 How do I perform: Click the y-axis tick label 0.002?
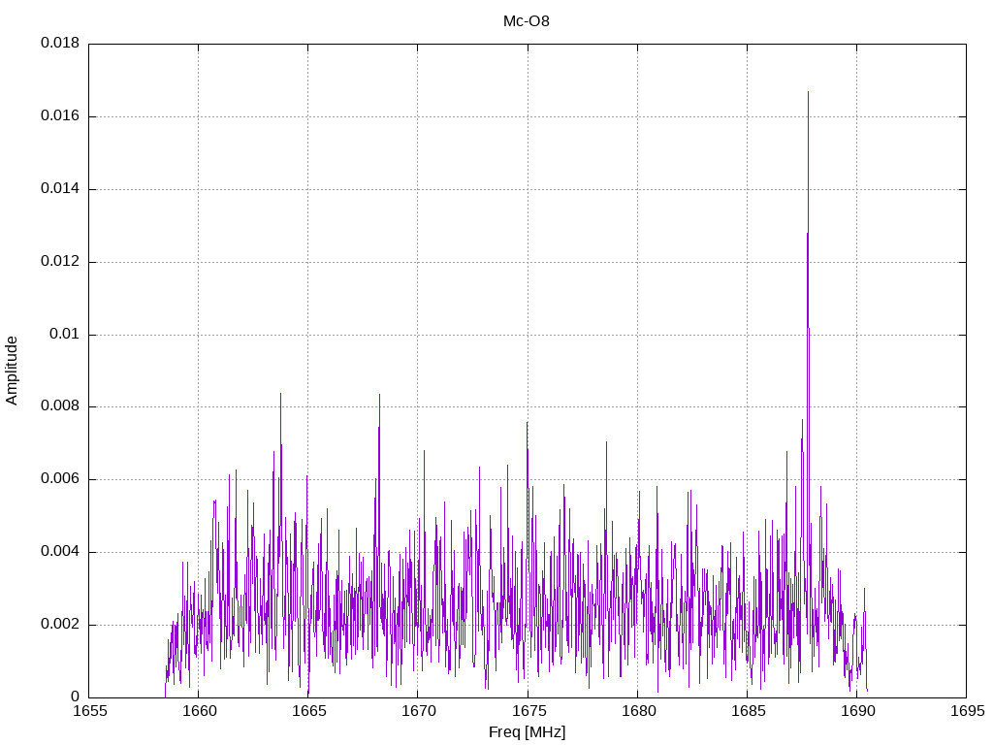click(x=60, y=624)
